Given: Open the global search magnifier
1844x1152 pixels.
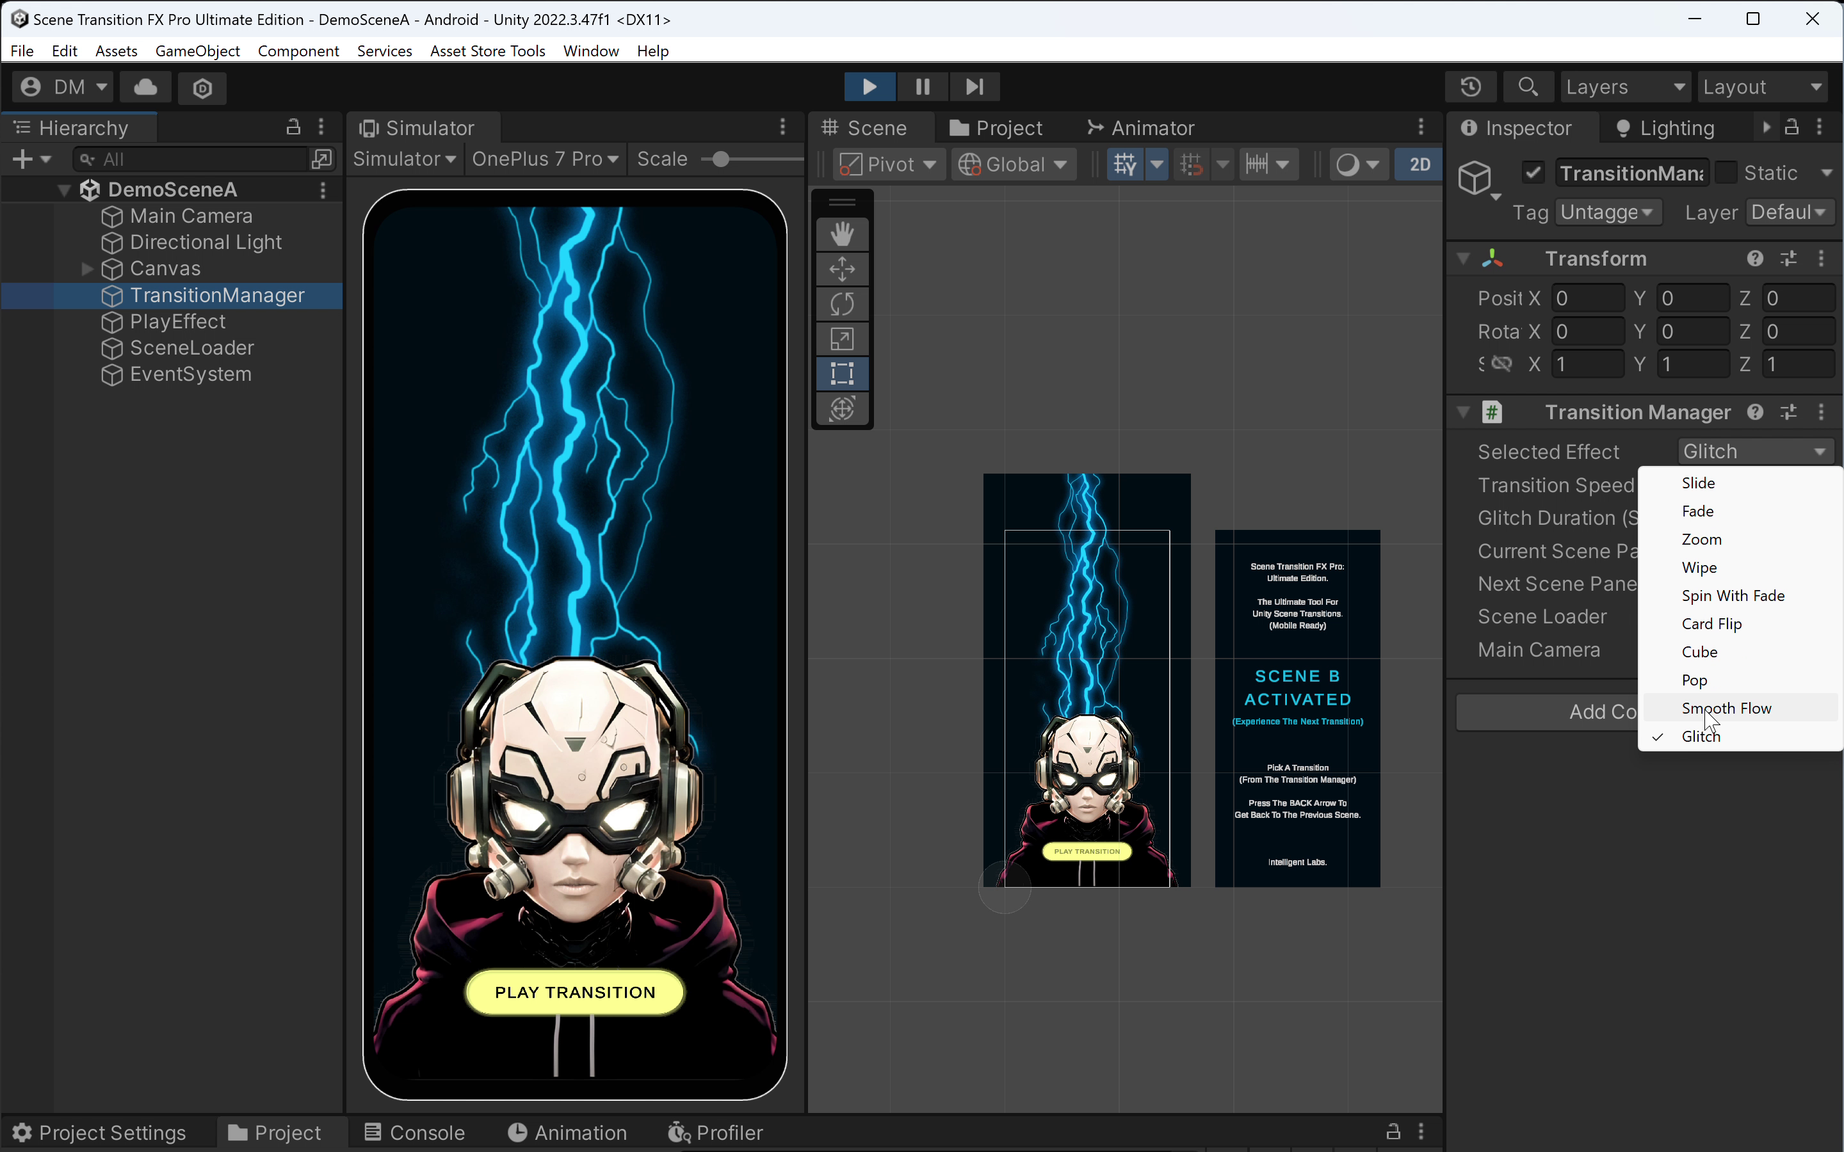Looking at the screenshot, I should click(1528, 87).
